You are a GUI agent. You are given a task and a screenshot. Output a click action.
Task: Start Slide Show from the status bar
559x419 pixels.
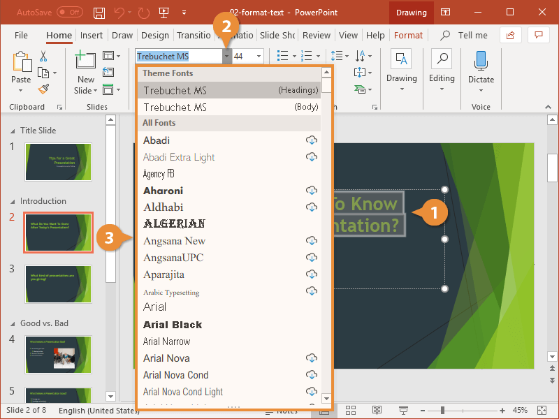403,411
